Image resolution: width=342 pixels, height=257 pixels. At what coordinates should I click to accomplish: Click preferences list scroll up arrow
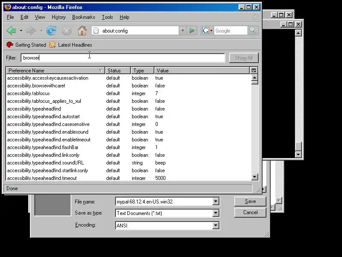click(254, 78)
